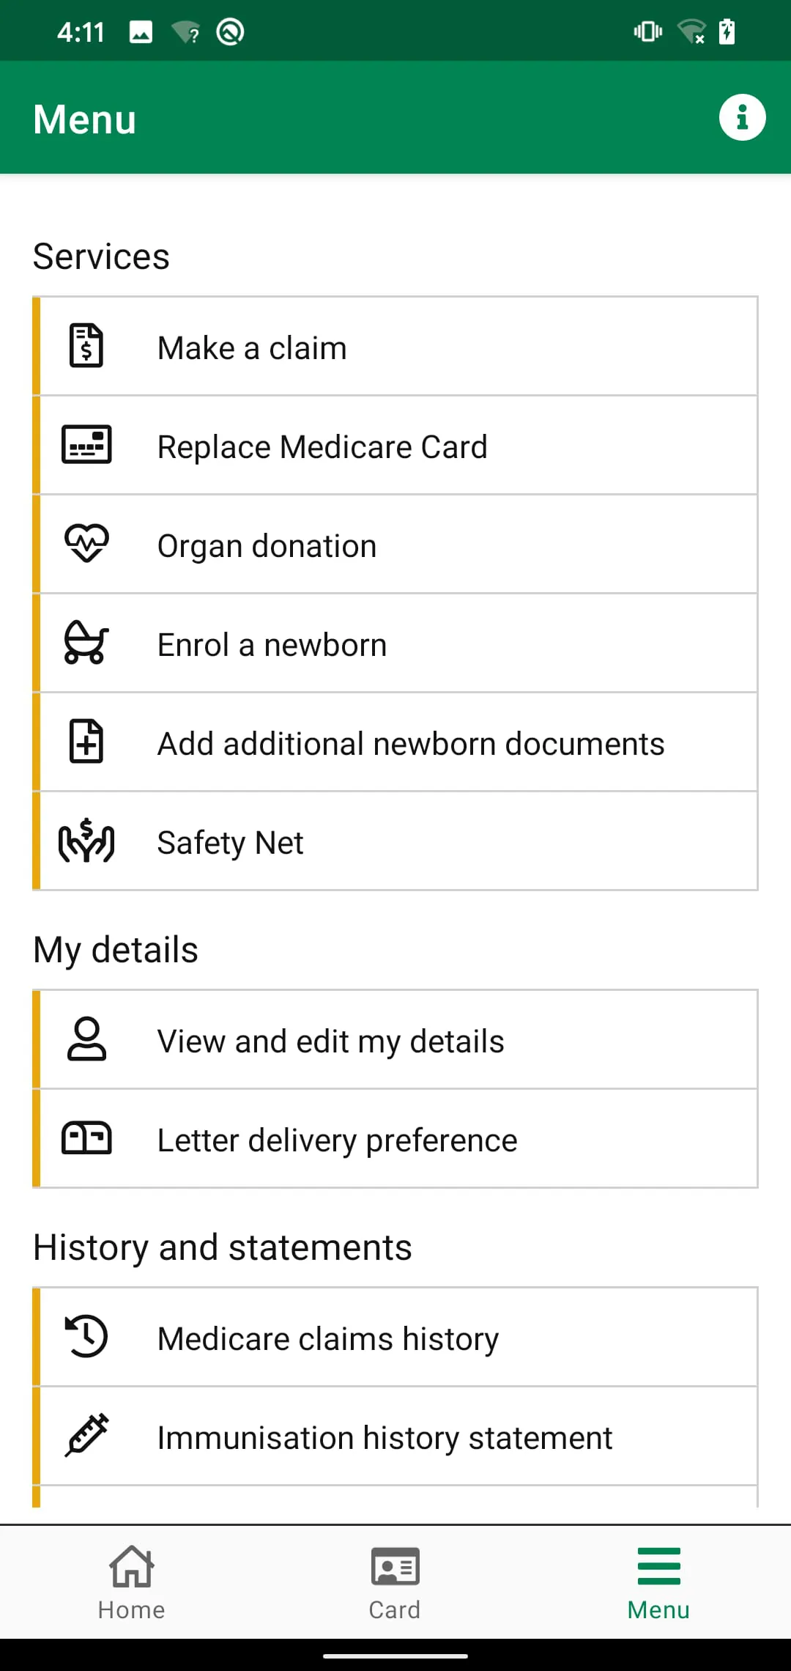Click the View and edit my details person icon
The height and width of the screenshot is (1671, 791).
[86, 1040]
